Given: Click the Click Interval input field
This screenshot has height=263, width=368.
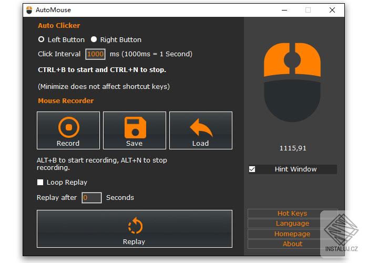Looking at the screenshot, I should pos(95,54).
